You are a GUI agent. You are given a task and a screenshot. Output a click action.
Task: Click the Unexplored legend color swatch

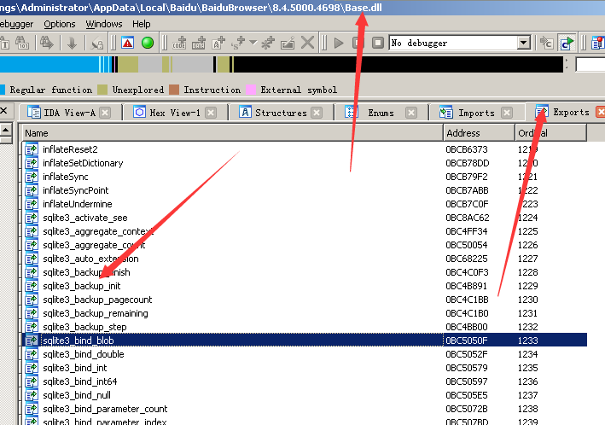coord(102,90)
